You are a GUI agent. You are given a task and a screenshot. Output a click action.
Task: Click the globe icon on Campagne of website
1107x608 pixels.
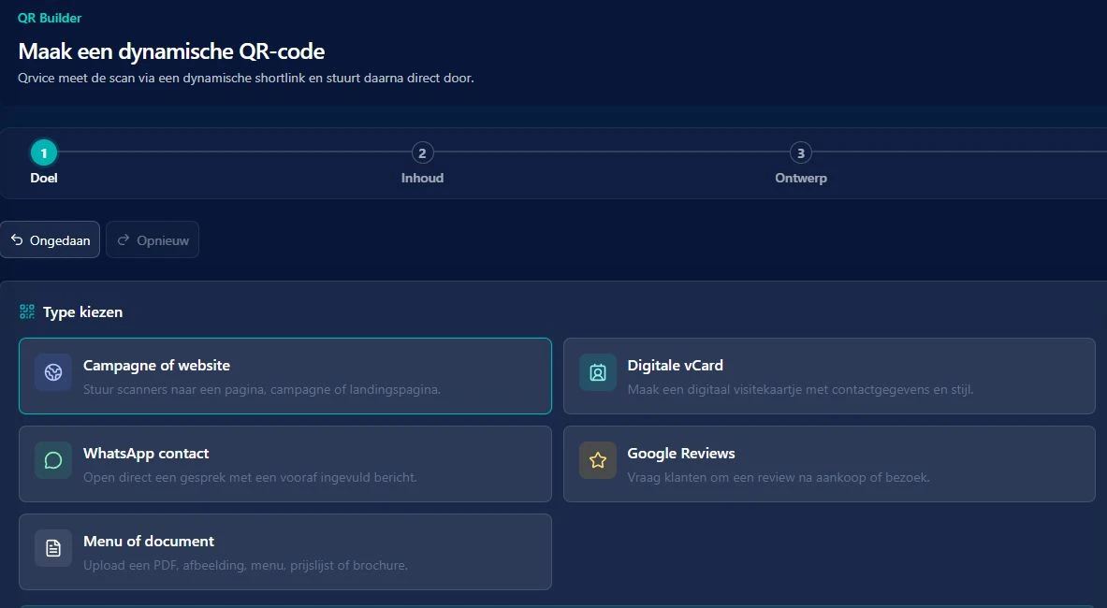pos(53,372)
